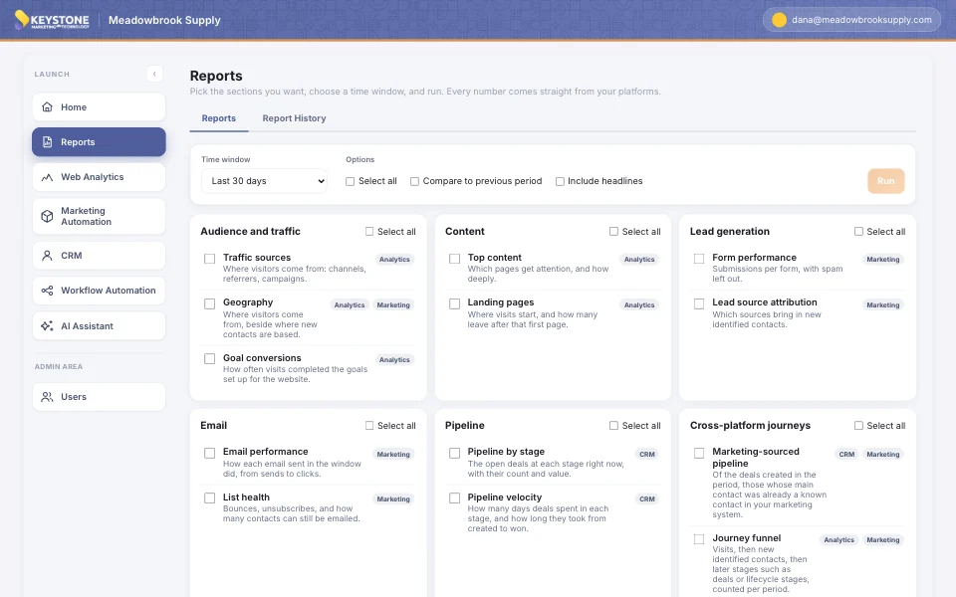Select all in Pipeline section

(x=614, y=426)
